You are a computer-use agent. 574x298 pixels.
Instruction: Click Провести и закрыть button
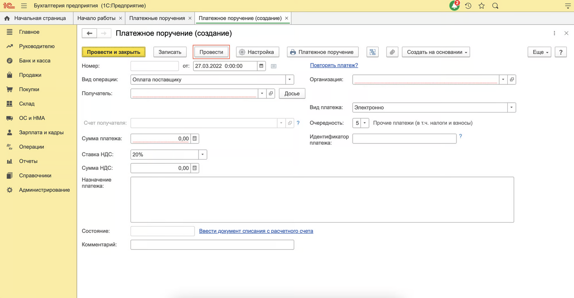coord(113,52)
